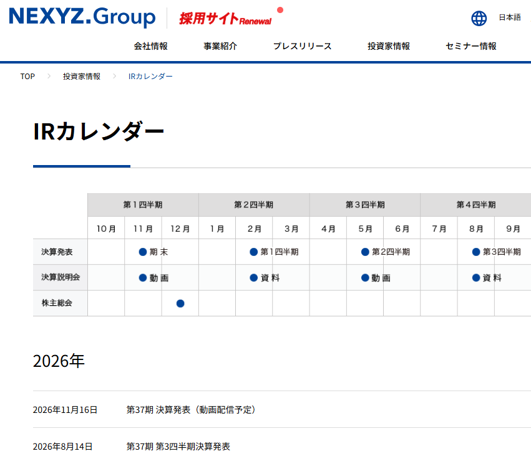Click the 第3四半期 earnings marker
Image resolution: width=531 pixels, height=464 pixels.
[497, 252]
